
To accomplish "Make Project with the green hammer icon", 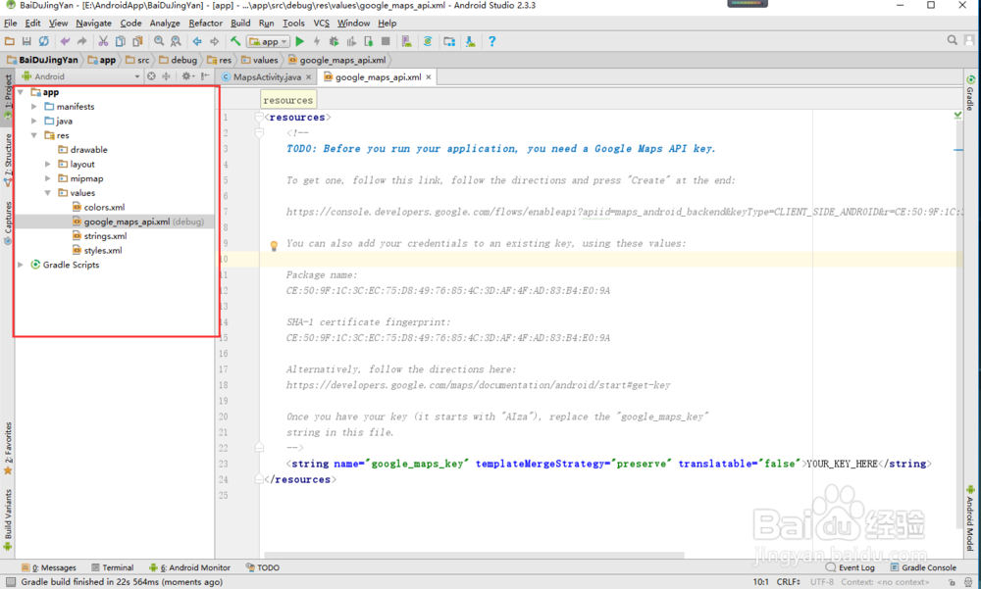I will (235, 41).
